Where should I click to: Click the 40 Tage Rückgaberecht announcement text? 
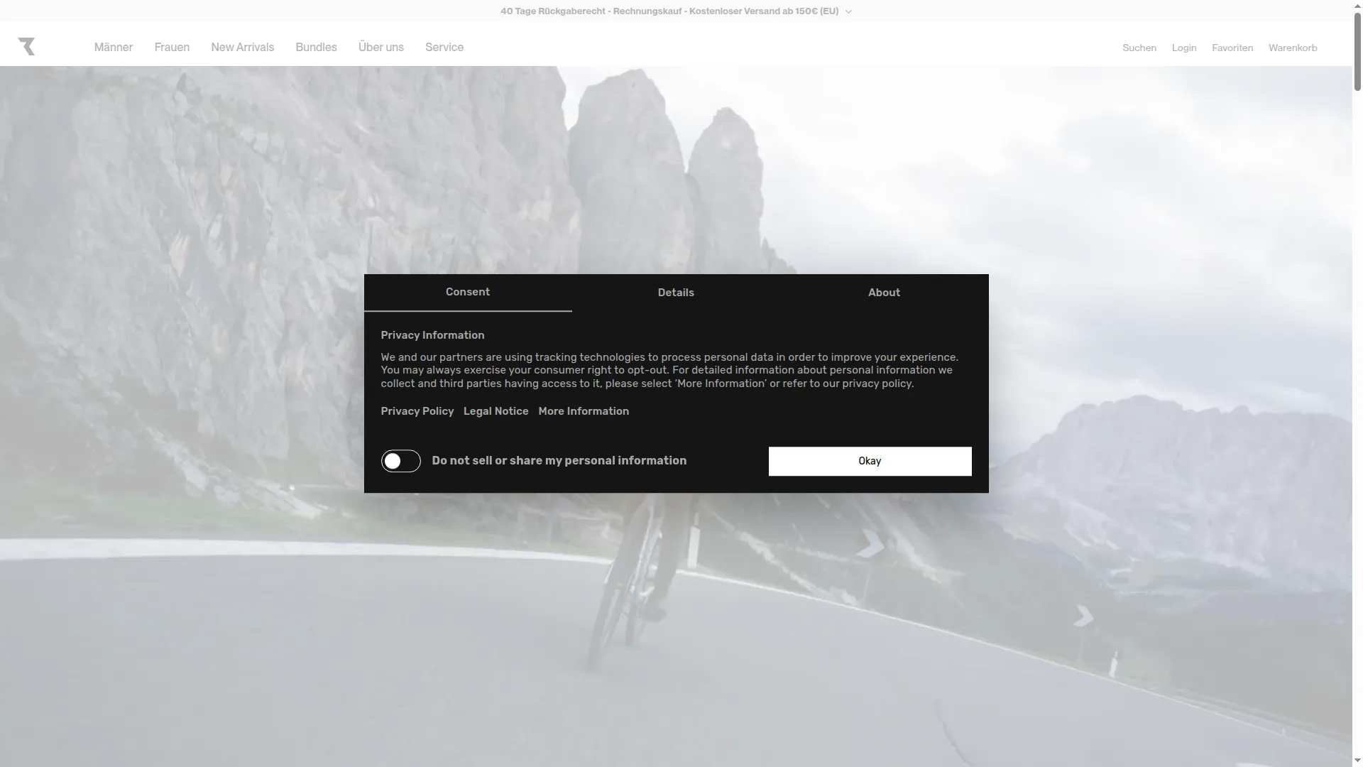coord(669,11)
